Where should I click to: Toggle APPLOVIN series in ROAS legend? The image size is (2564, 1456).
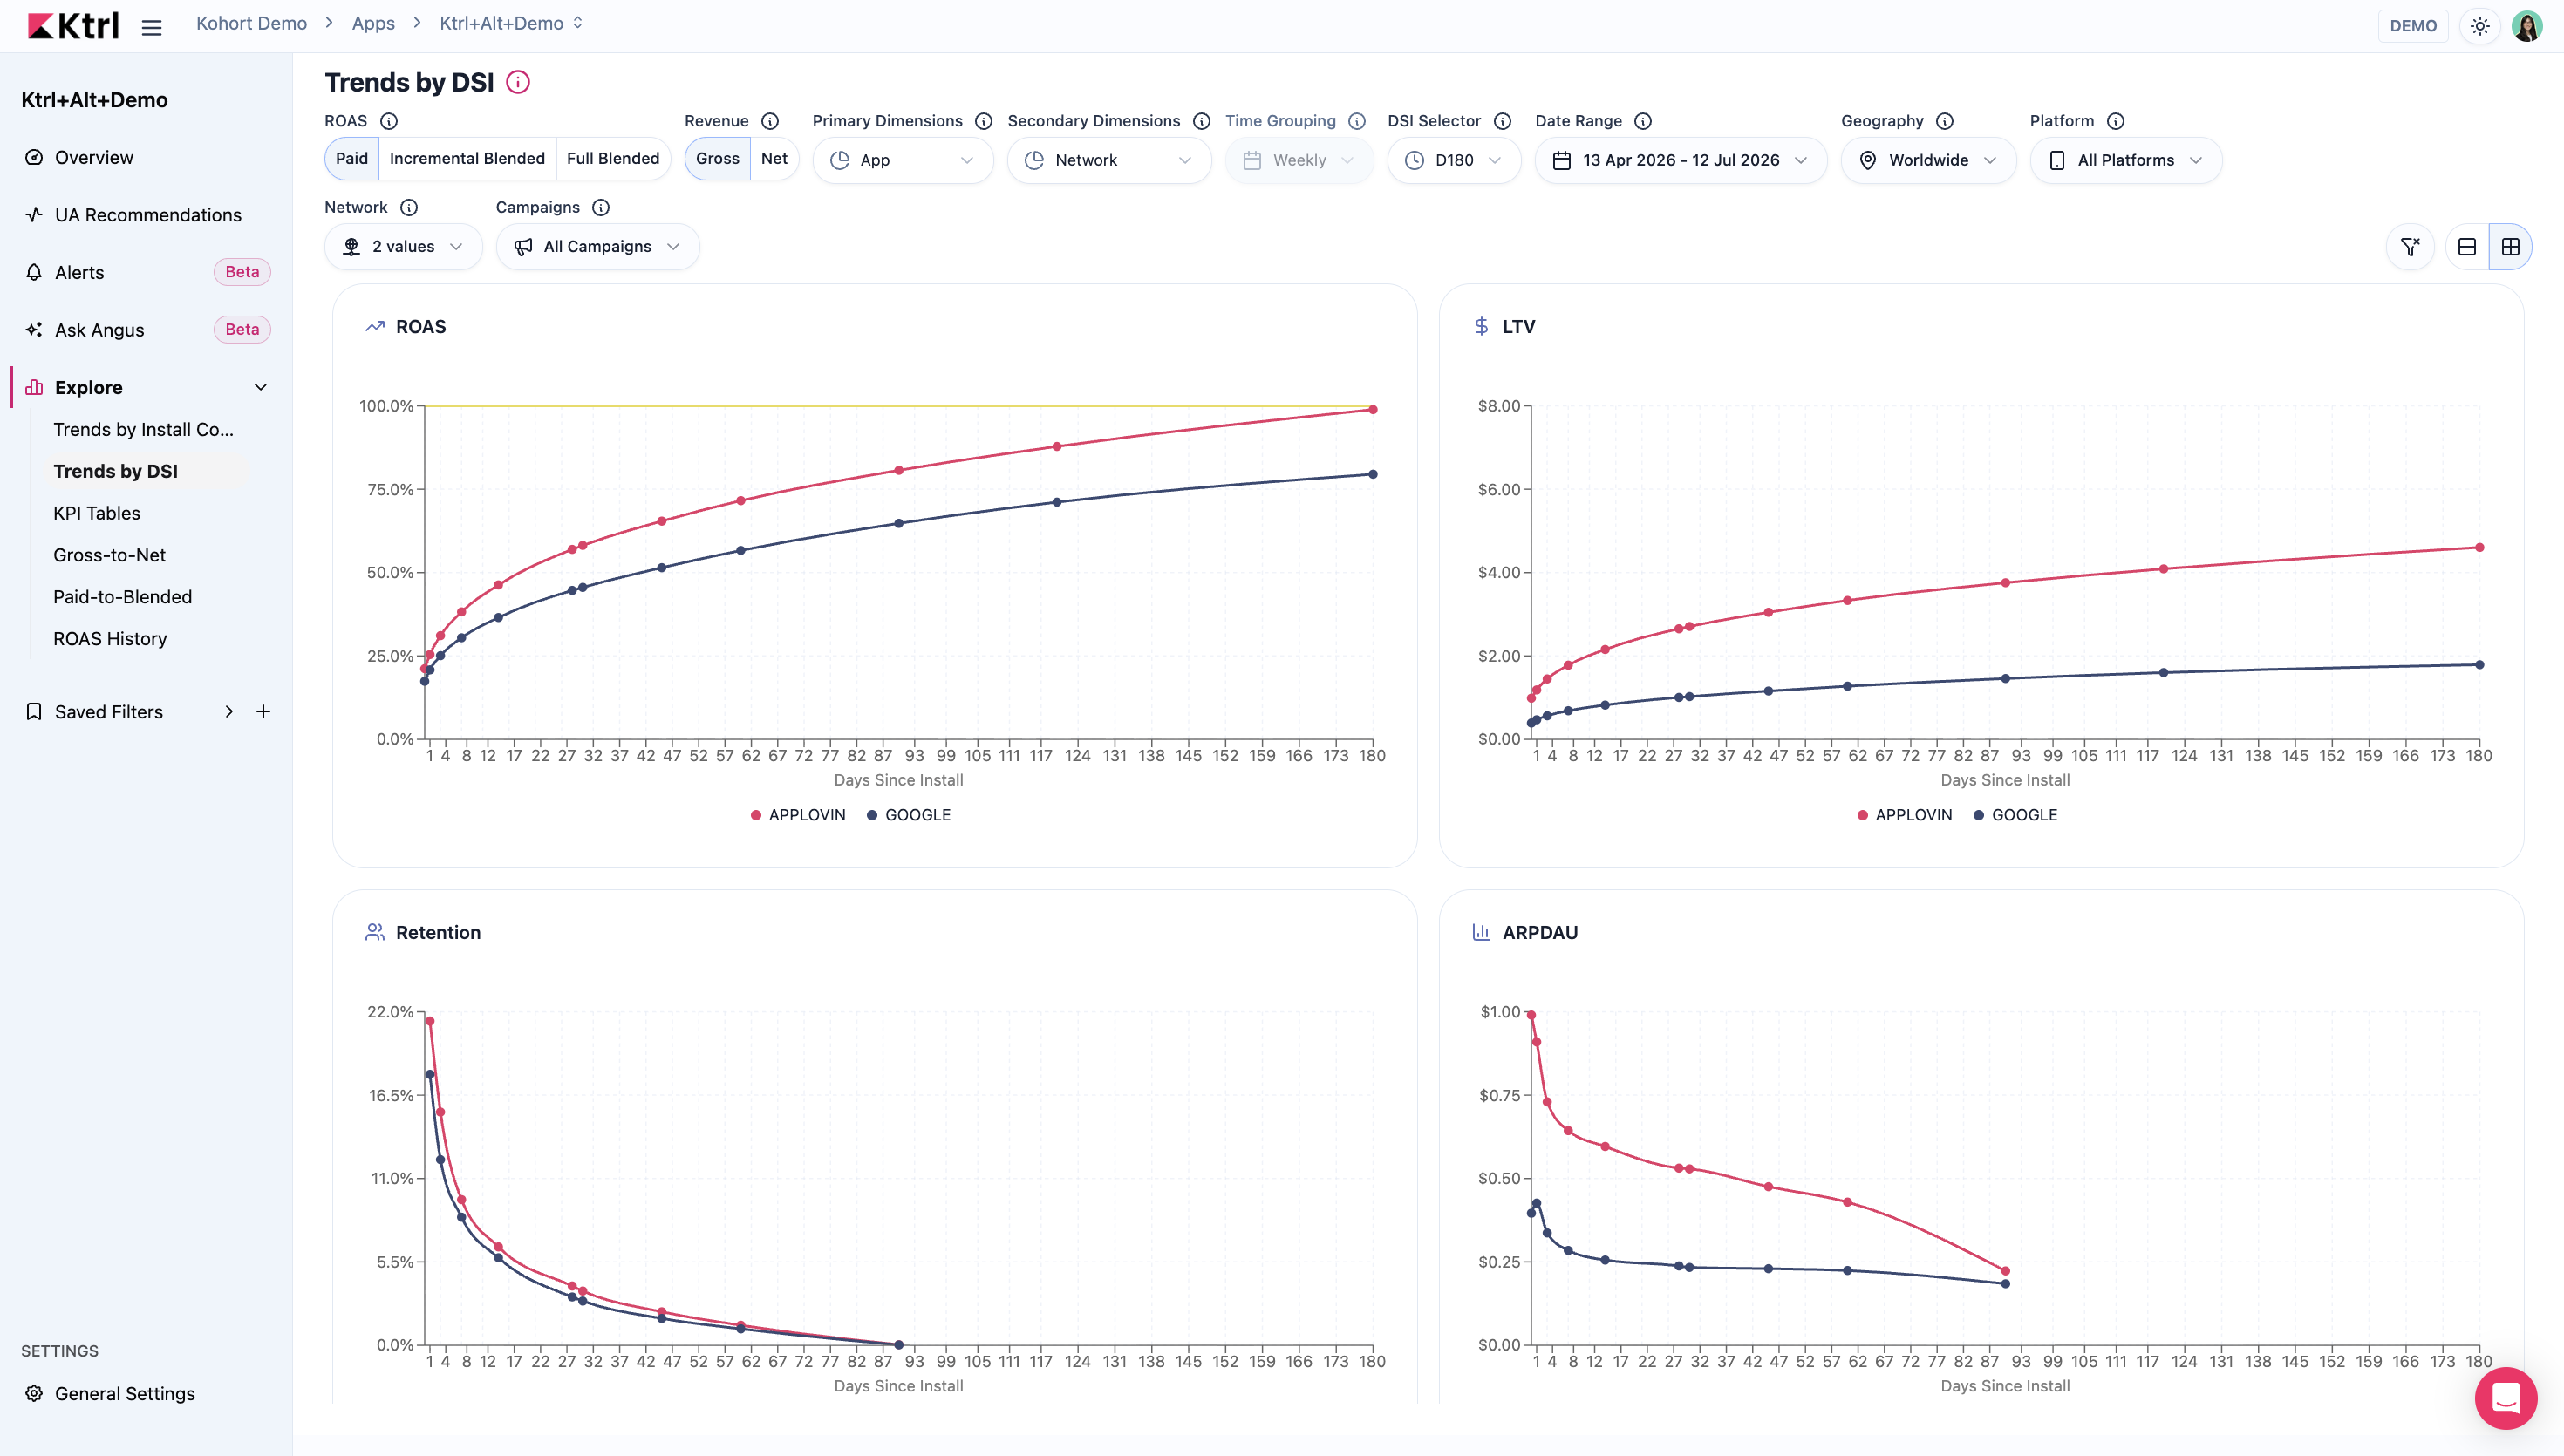[798, 815]
